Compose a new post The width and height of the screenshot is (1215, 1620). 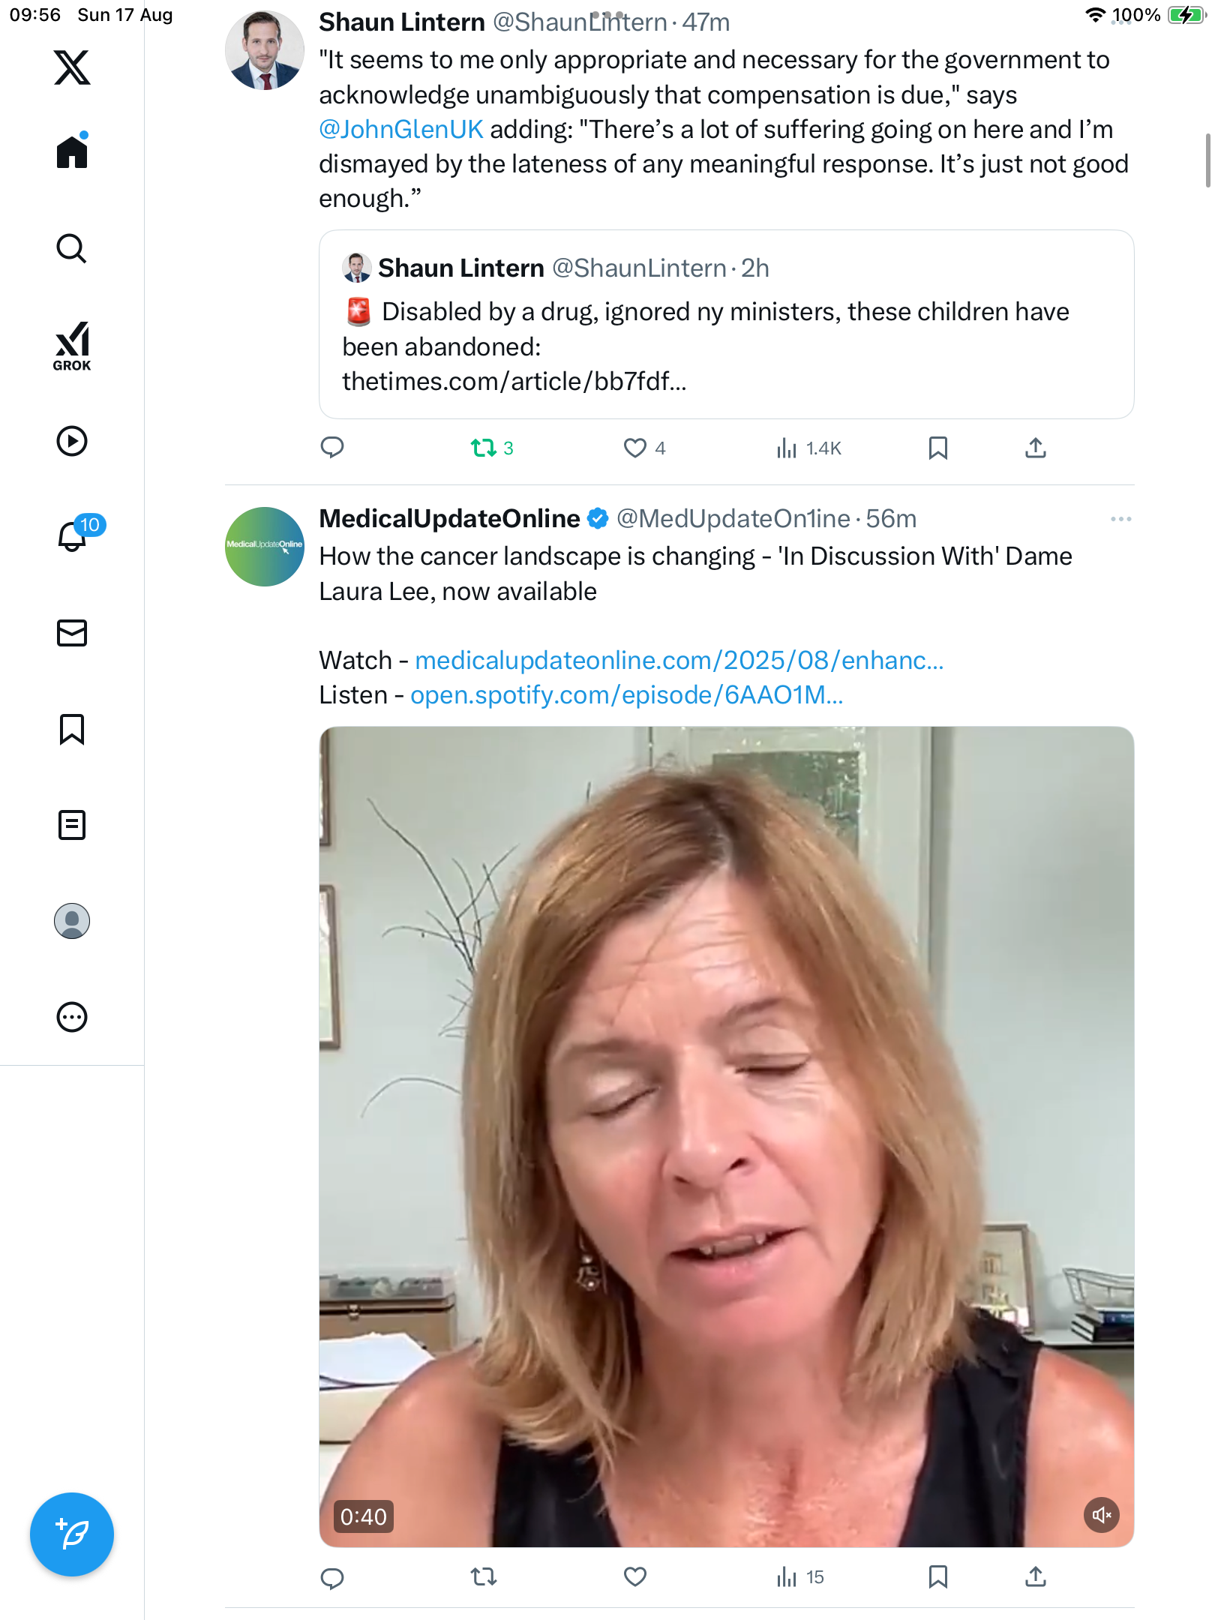pos(72,1534)
